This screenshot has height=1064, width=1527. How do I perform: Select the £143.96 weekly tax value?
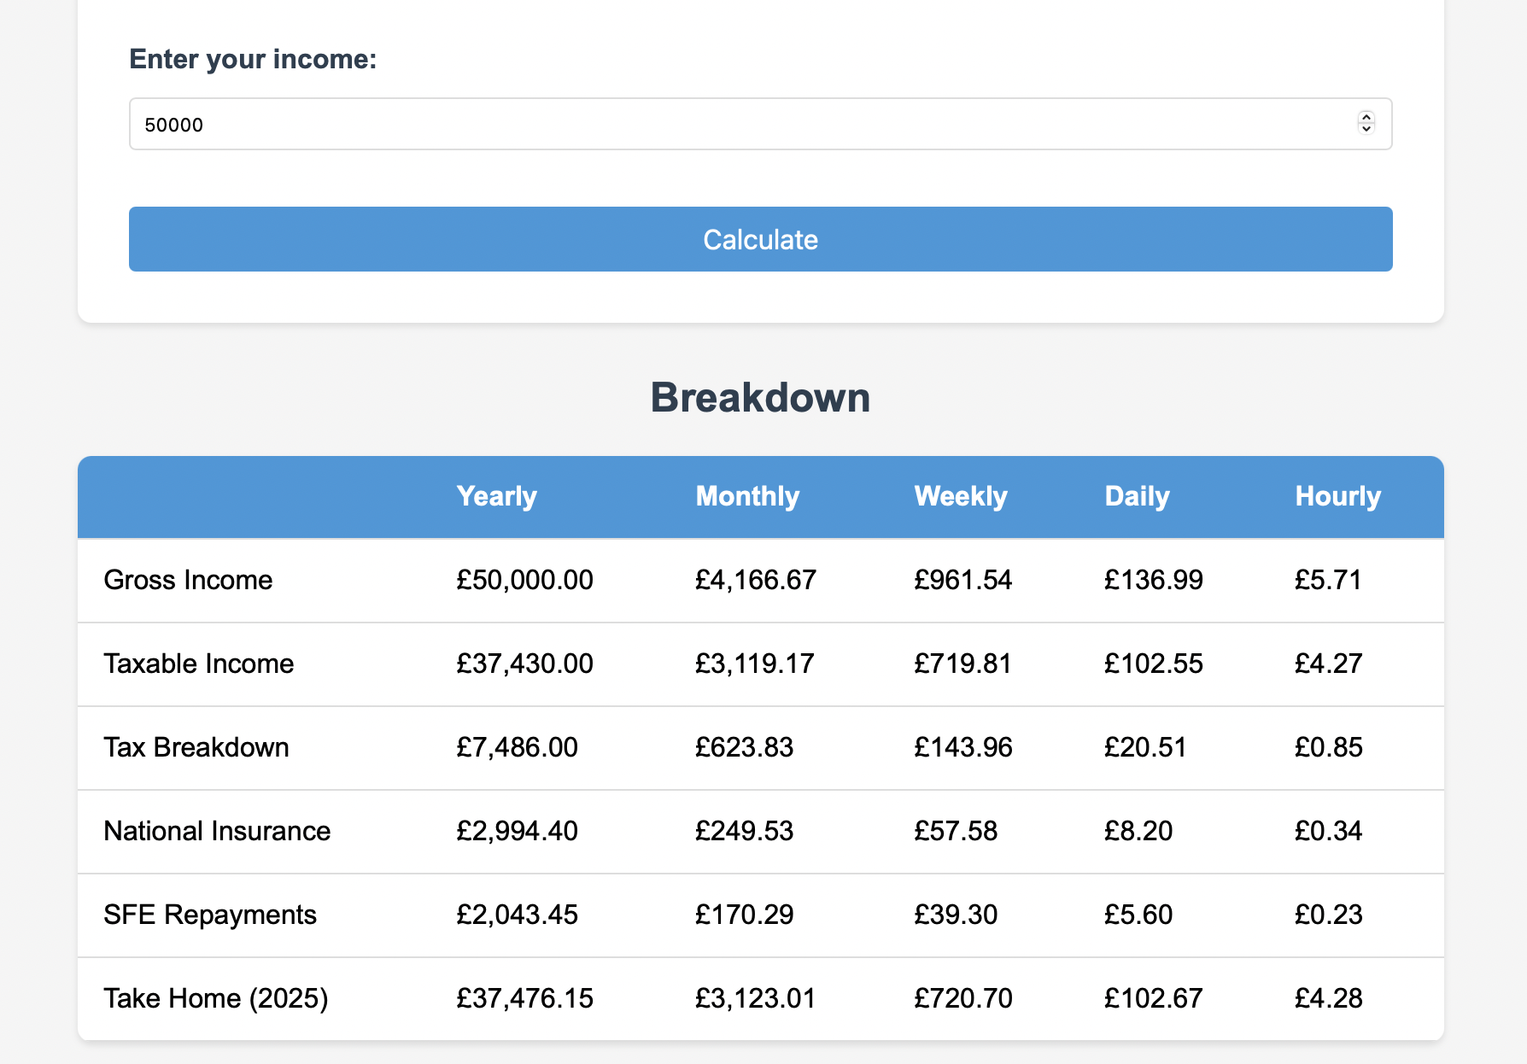[962, 747]
